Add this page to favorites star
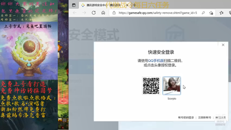This screenshot has width=231, height=130. click(x=211, y=13)
